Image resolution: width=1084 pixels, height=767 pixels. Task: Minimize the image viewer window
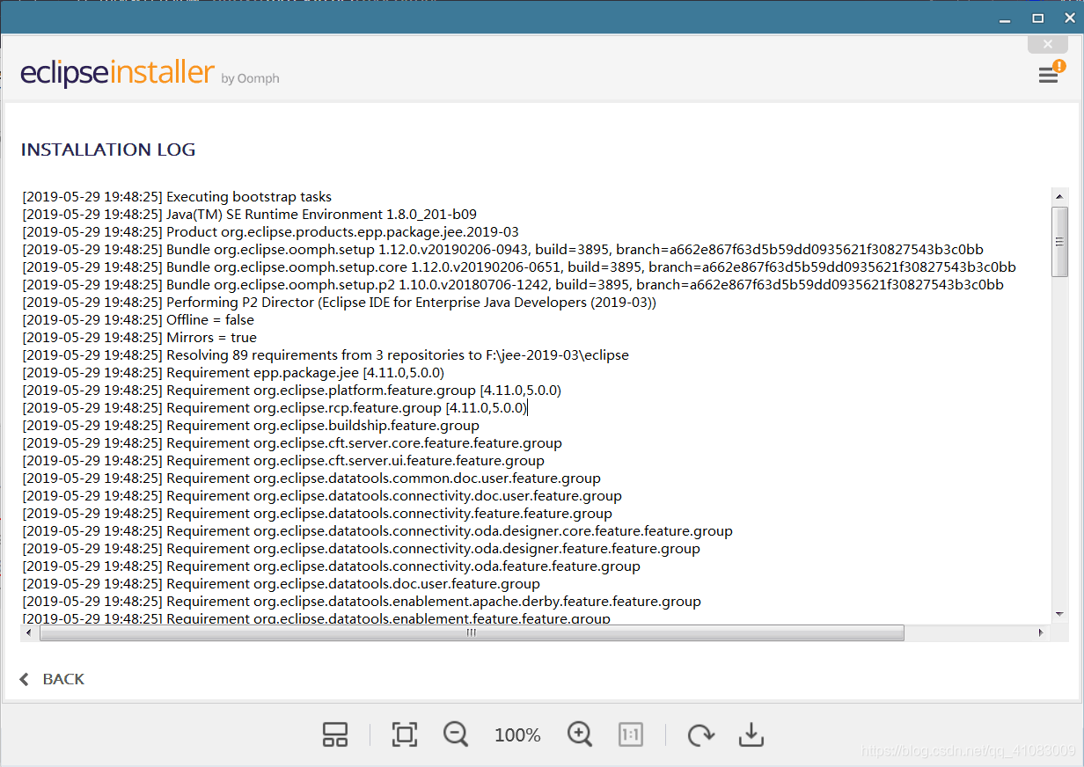(1005, 18)
